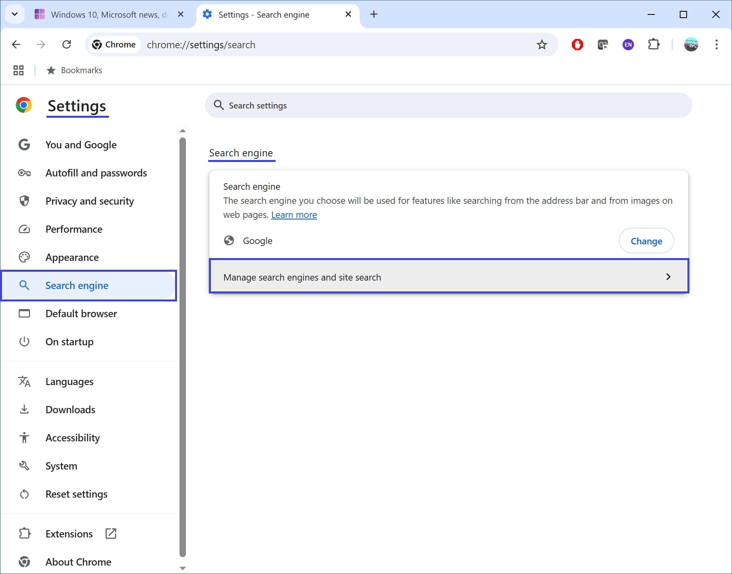Open the Extensions puzzle piece menu
Image resolution: width=732 pixels, height=574 pixels.
[x=654, y=45]
